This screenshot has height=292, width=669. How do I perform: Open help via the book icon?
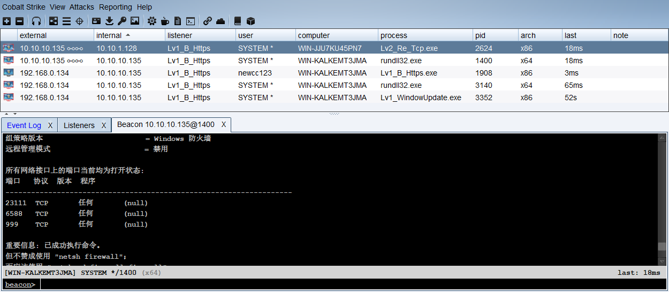click(x=238, y=21)
